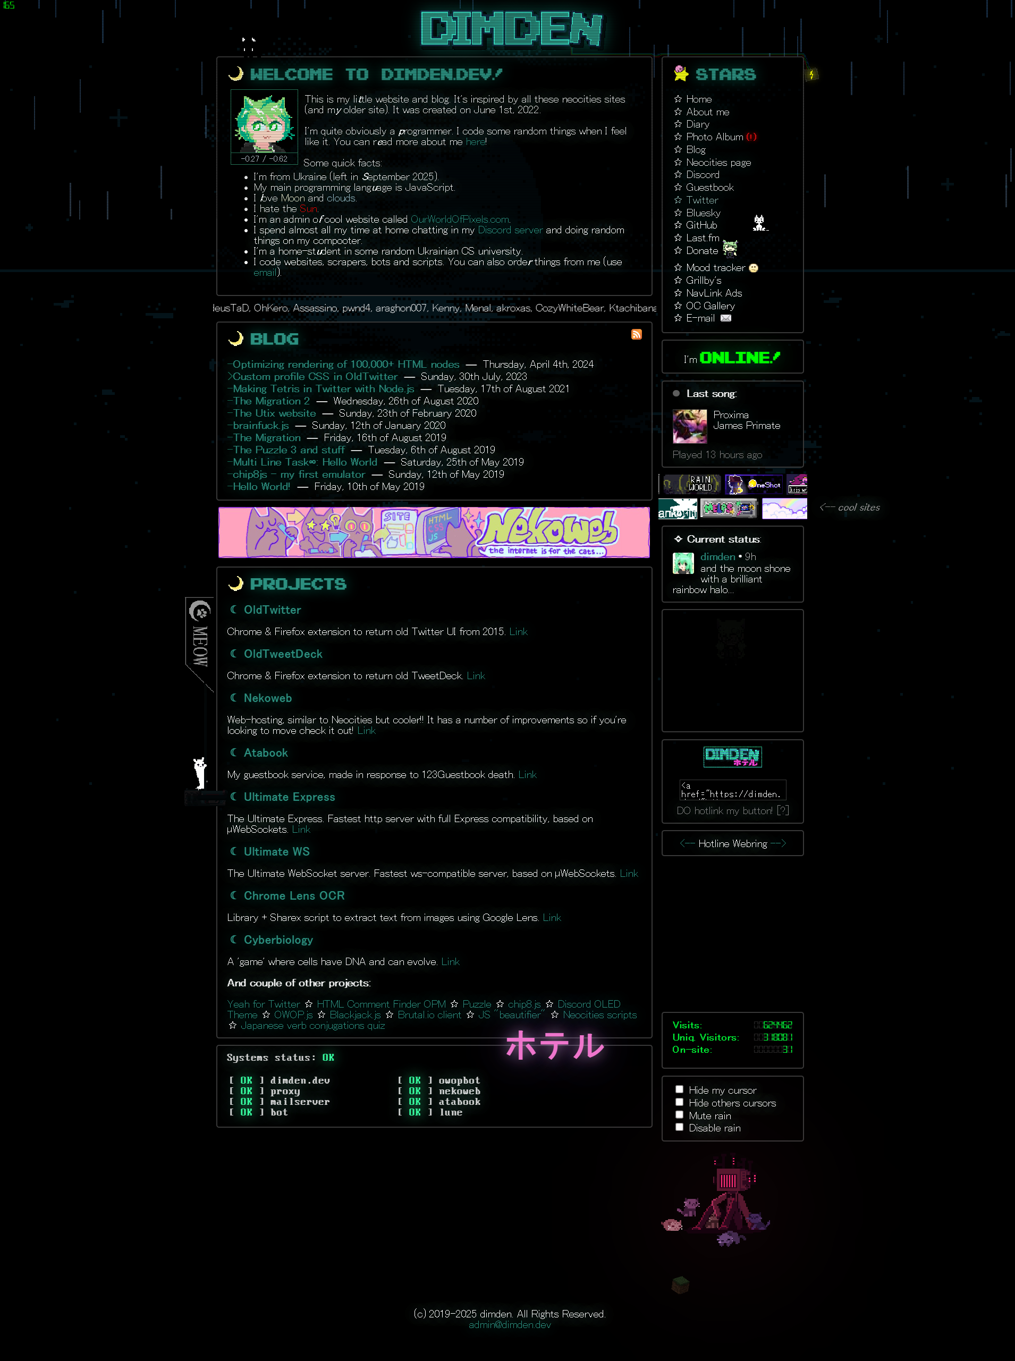Click the Rain World badge
The width and height of the screenshot is (1015, 1361).
click(693, 484)
